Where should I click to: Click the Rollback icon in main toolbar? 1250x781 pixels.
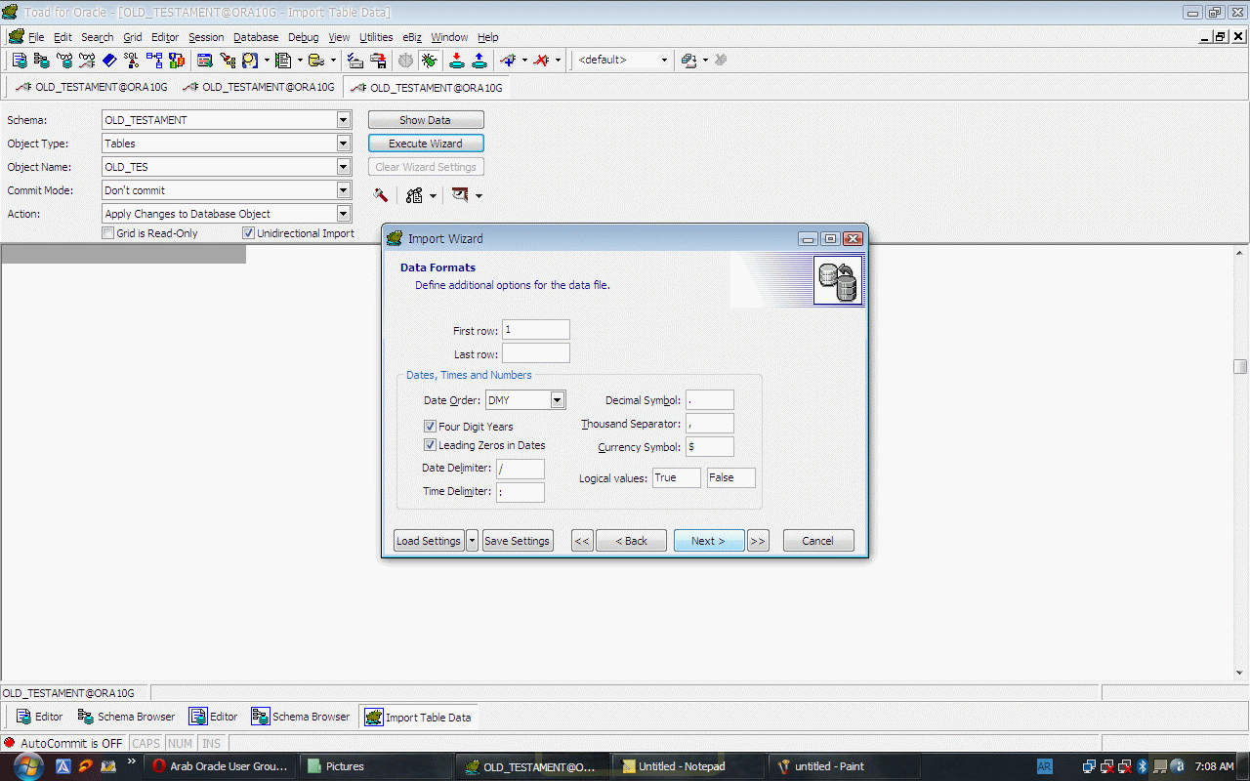tap(479, 61)
